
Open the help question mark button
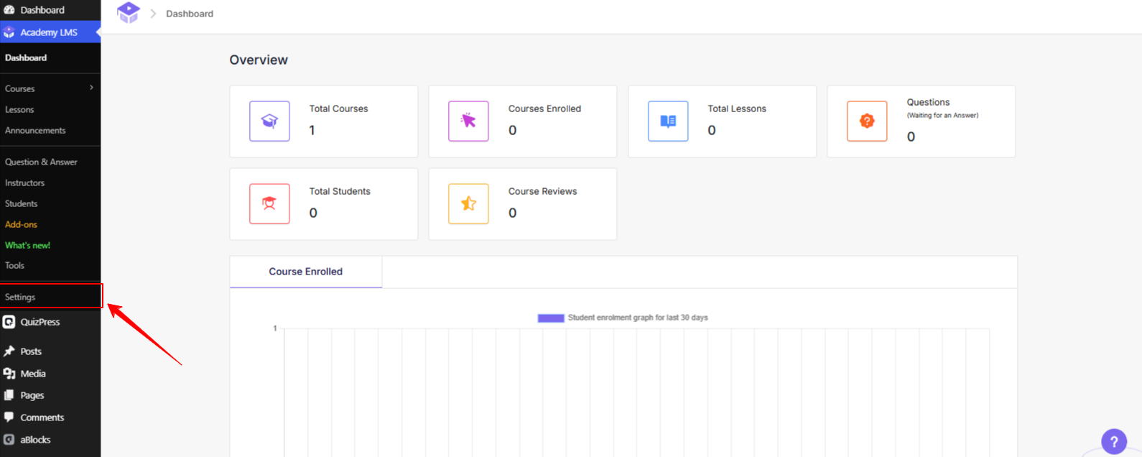[1114, 442]
